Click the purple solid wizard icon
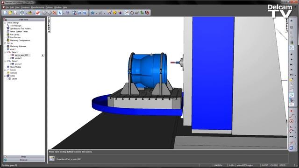 click(120, 13)
